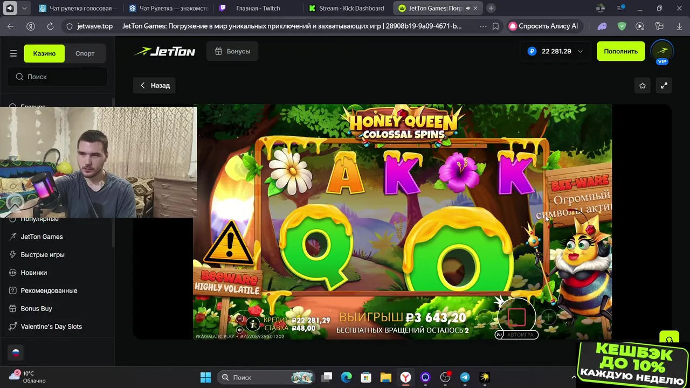Click the jetwave.top address bar
Screen dimensions: 690x388
point(95,26)
